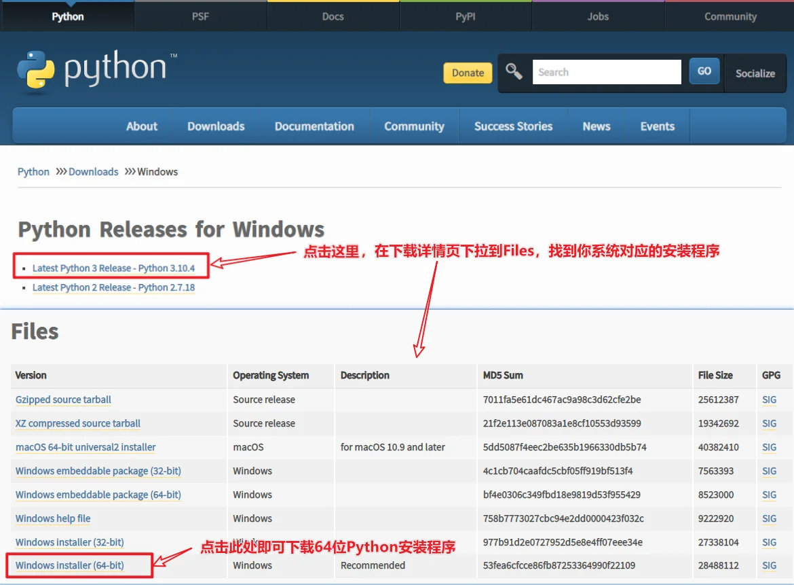Select MD5 sum 977b91d2e0727952d5e8e4ff07eee34e

pos(563,542)
